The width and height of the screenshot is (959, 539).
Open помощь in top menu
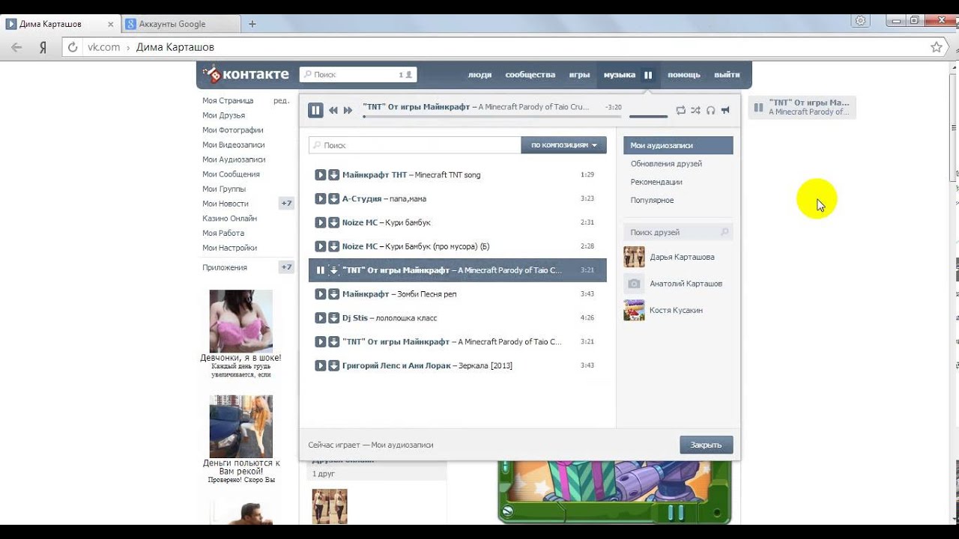point(684,75)
